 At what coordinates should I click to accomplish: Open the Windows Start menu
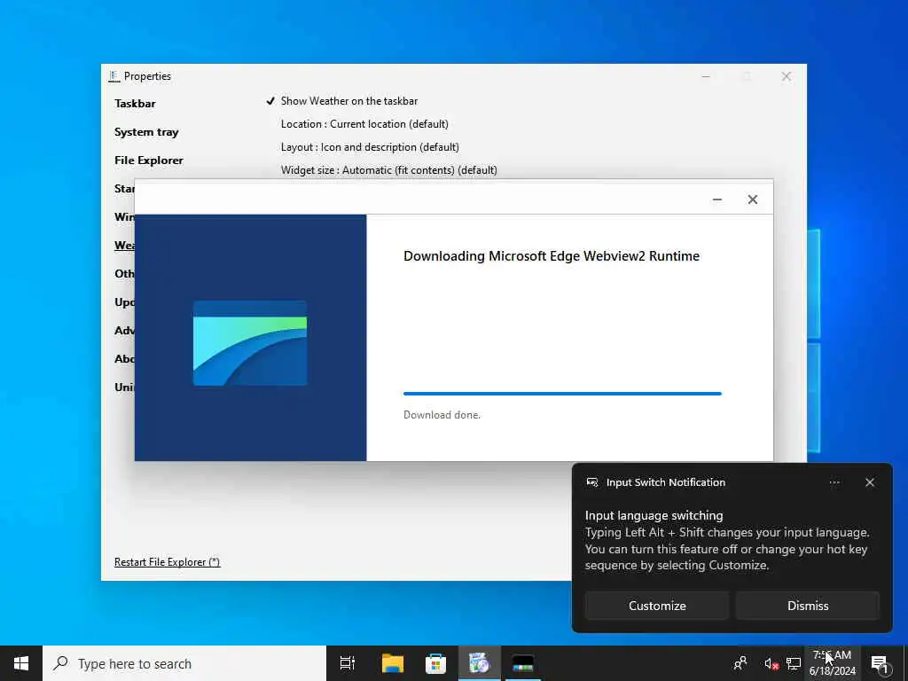21,663
